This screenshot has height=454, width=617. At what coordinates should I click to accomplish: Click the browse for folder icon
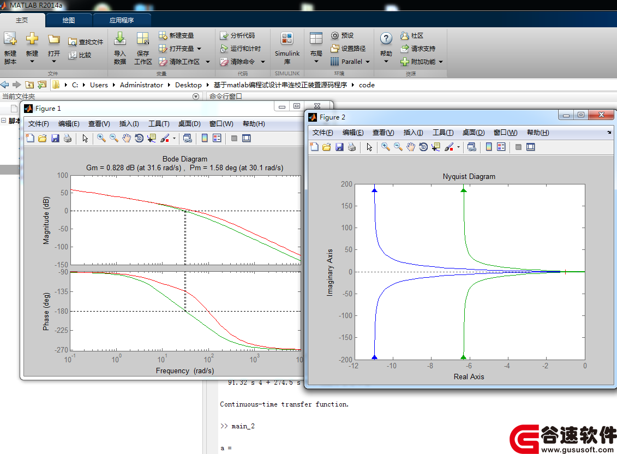point(42,85)
